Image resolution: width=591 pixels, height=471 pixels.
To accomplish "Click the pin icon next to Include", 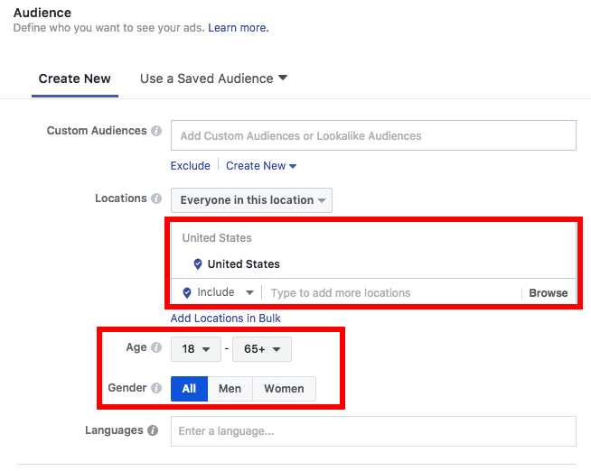I will [187, 292].
